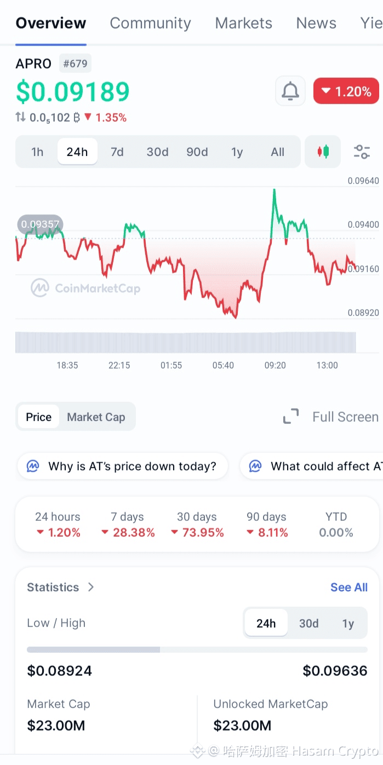The image size is (383, 765).
Task: Tap the CoinMarketCap watermark logo
Action: pyautogui.click(x=40, y=288)
